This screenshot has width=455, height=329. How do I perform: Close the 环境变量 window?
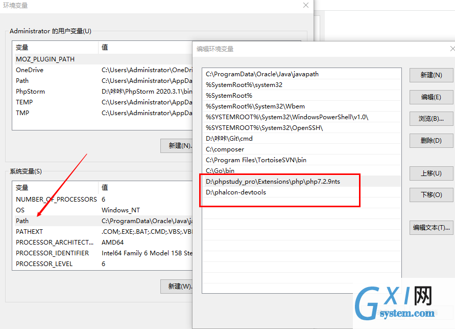(x=306, y=5)
